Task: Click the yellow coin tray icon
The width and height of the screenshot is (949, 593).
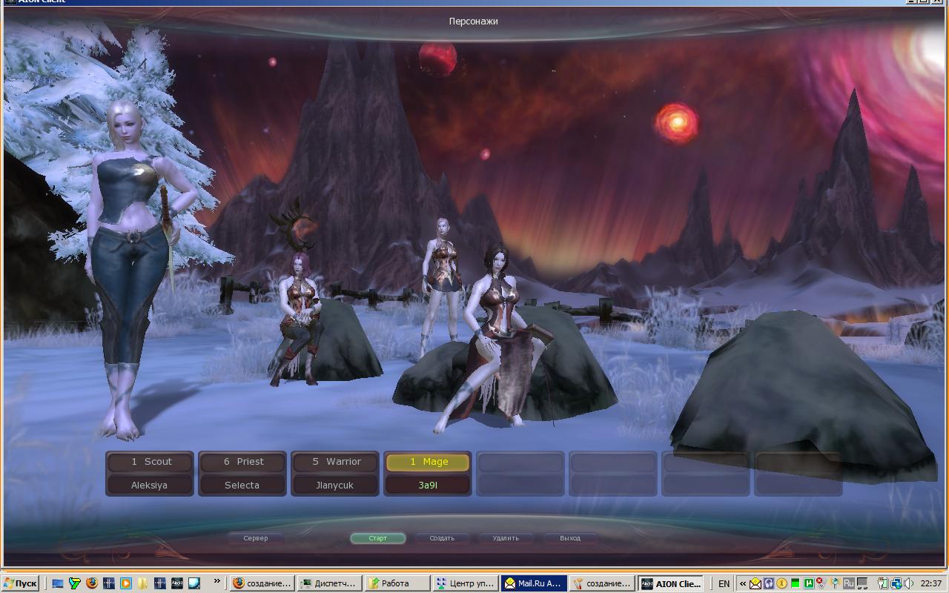Action: click(781, 583)
